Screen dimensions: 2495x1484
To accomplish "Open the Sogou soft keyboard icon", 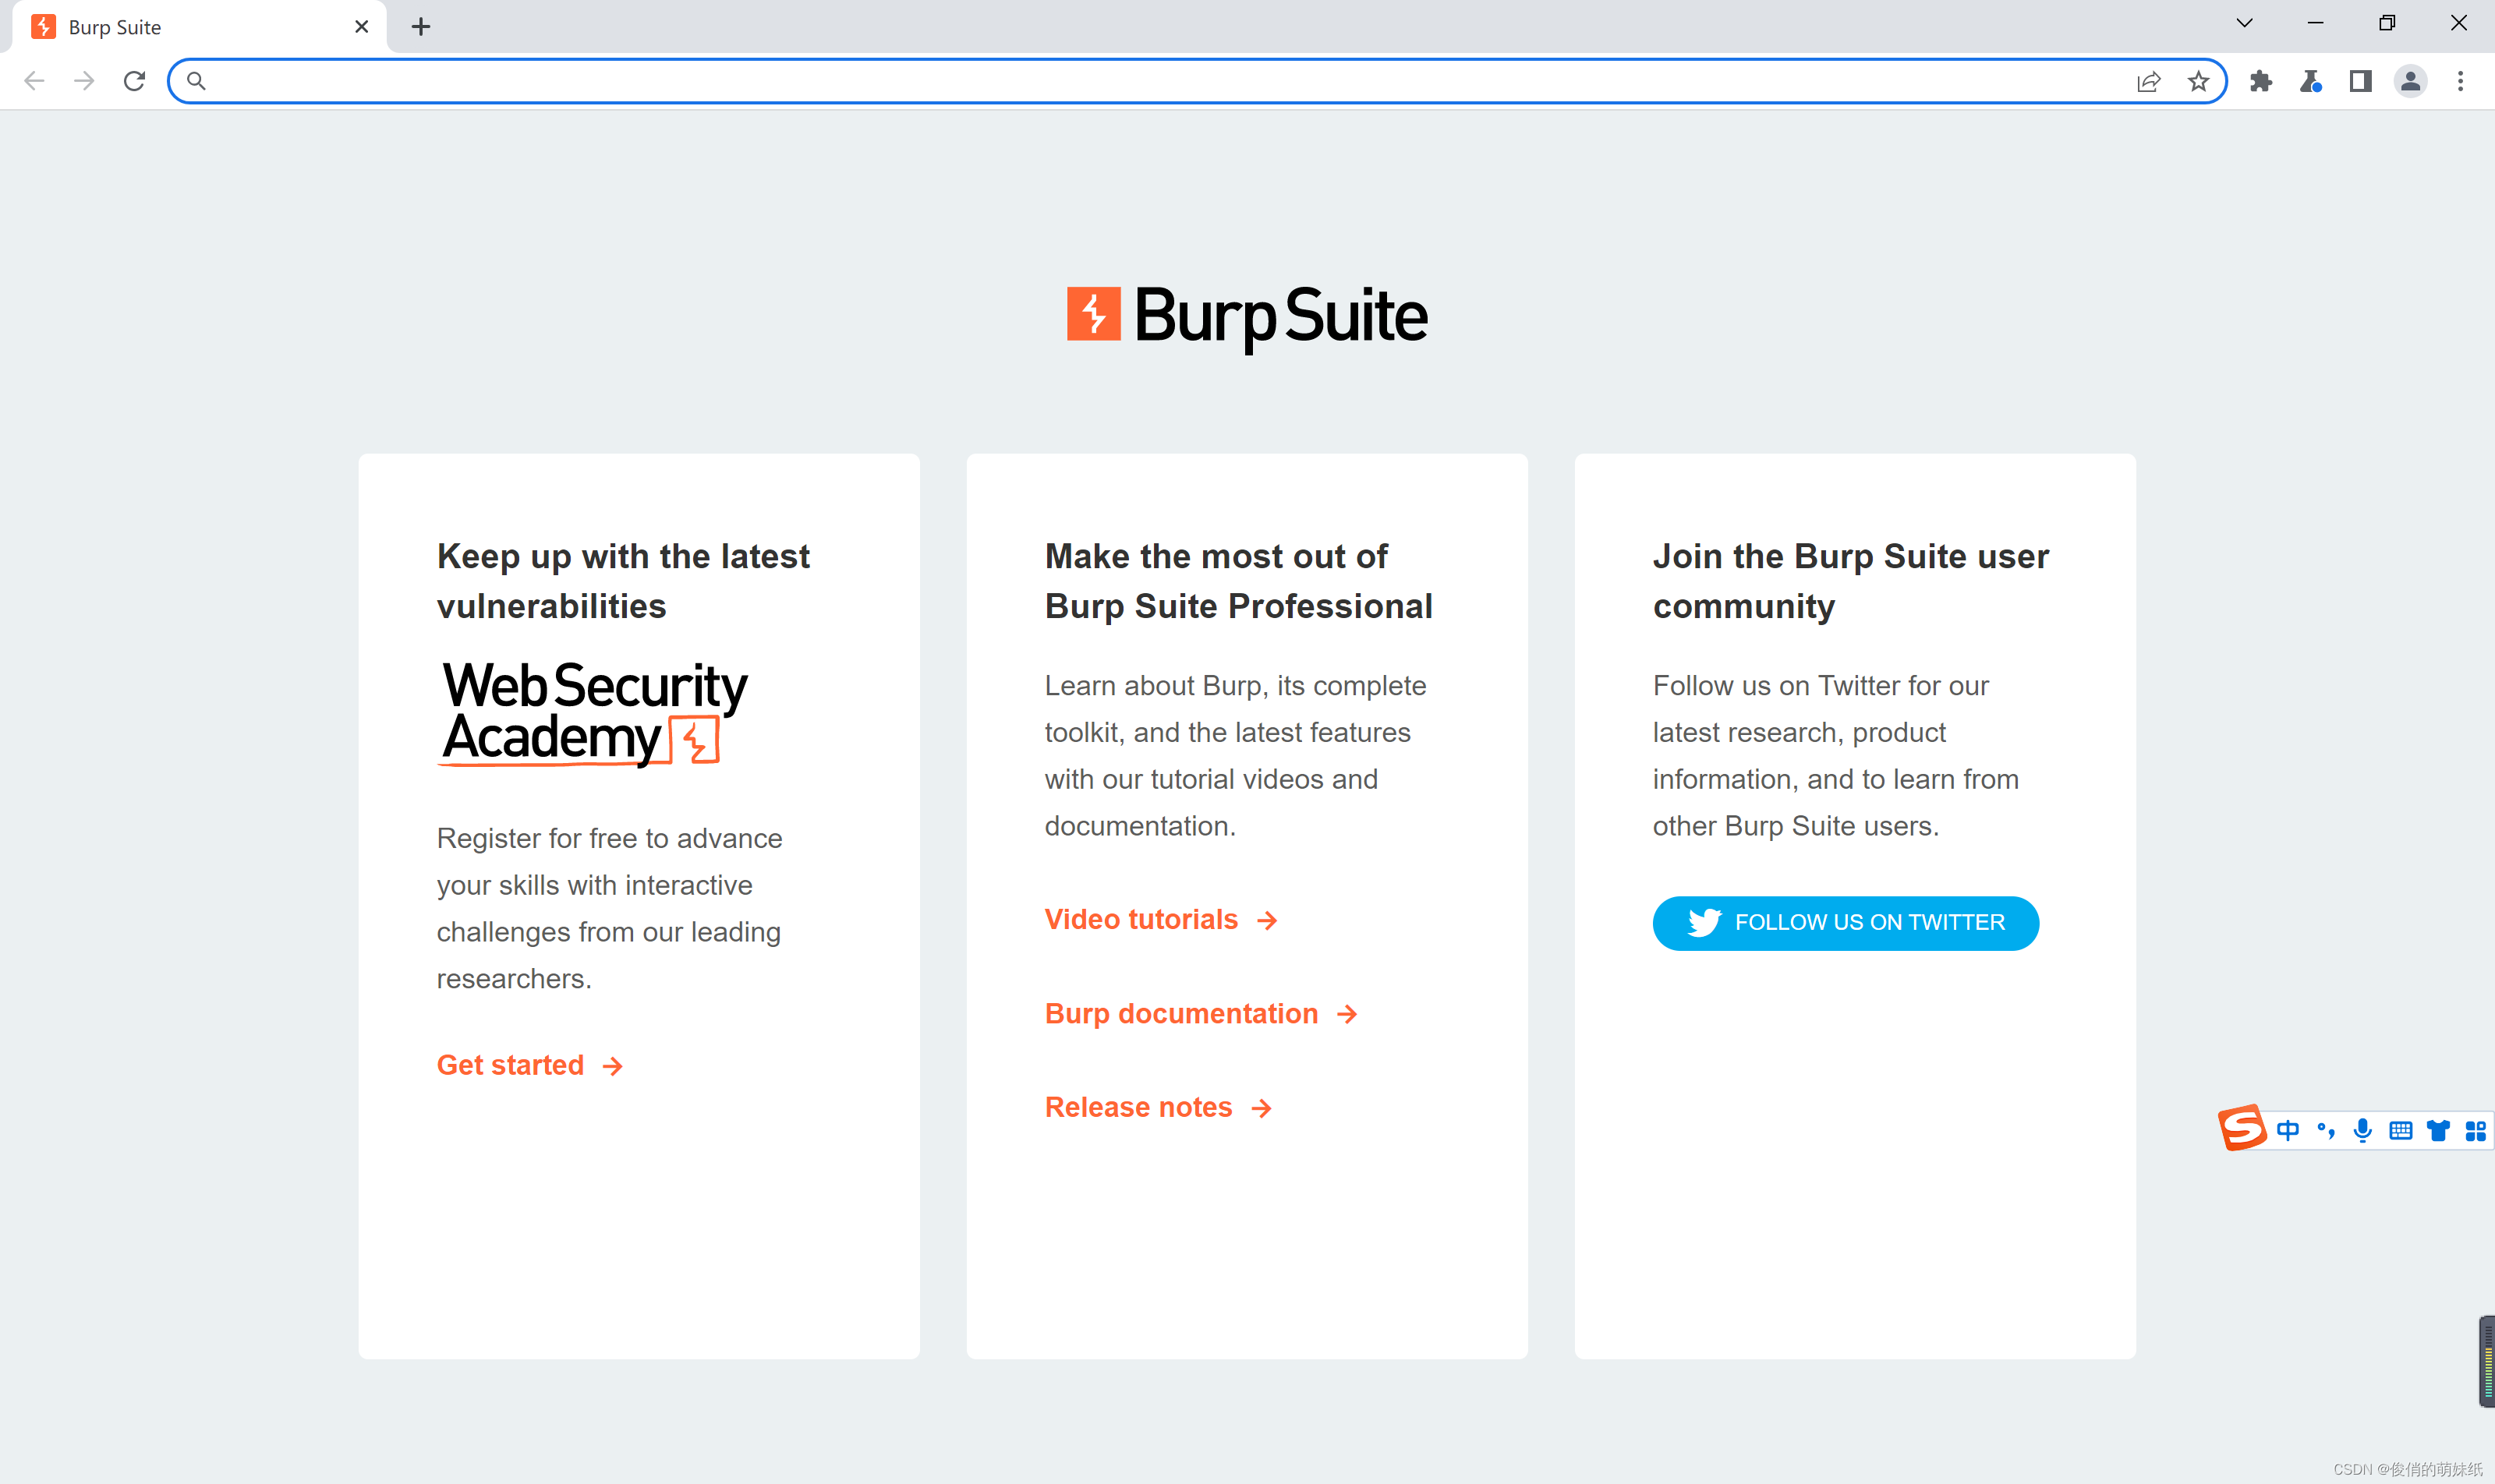I will (x=2401, y=1131).
